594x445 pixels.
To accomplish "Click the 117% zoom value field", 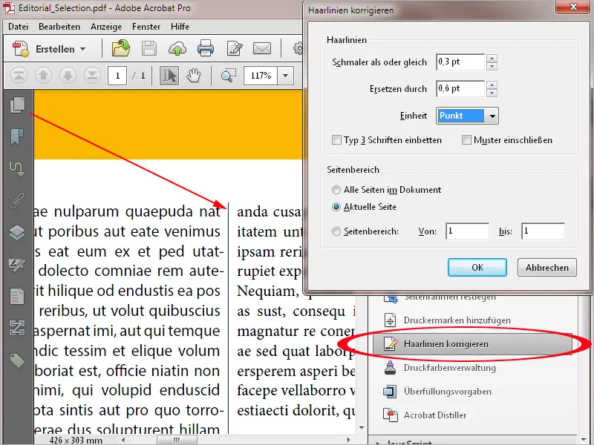I will [261, 76].
